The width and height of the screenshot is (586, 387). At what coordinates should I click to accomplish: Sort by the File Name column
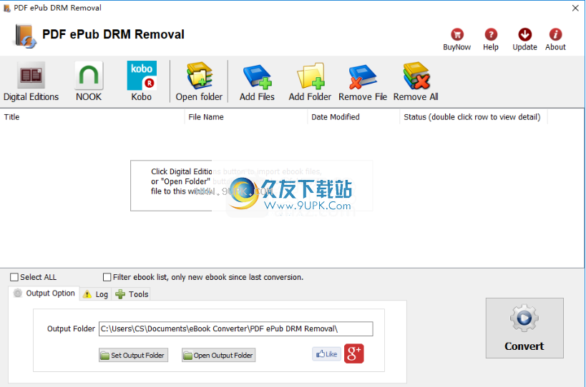246,117
